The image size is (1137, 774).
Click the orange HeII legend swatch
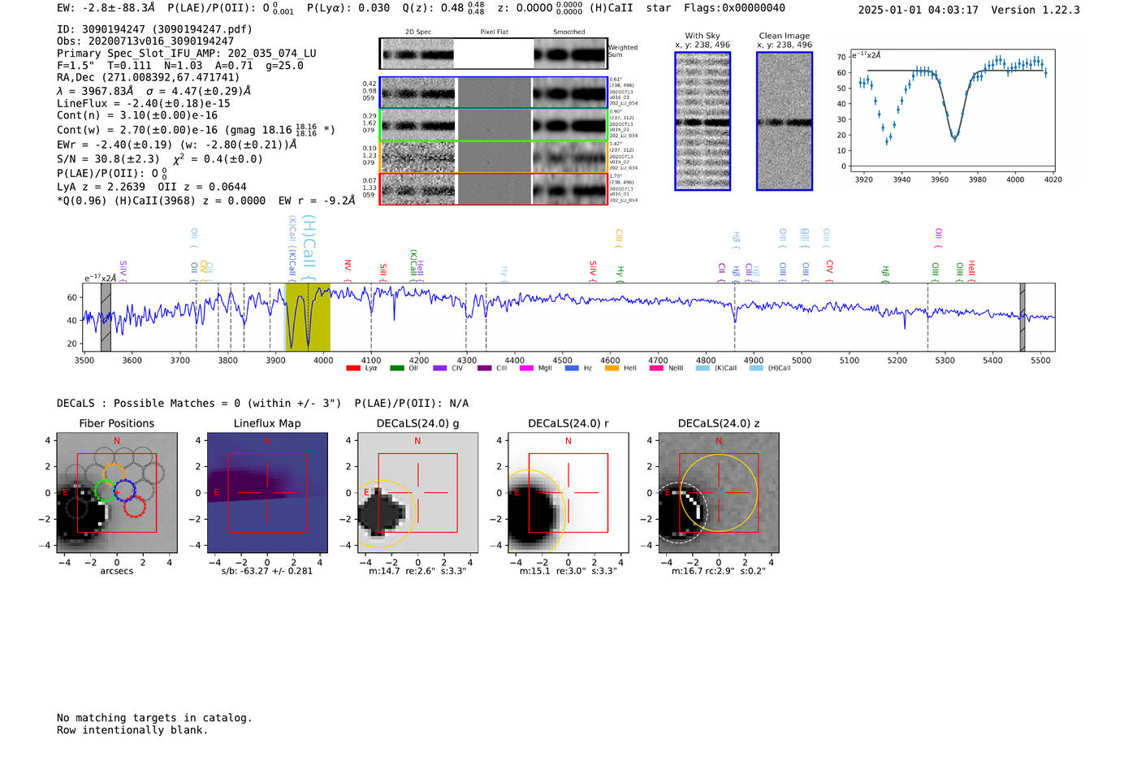612,368
